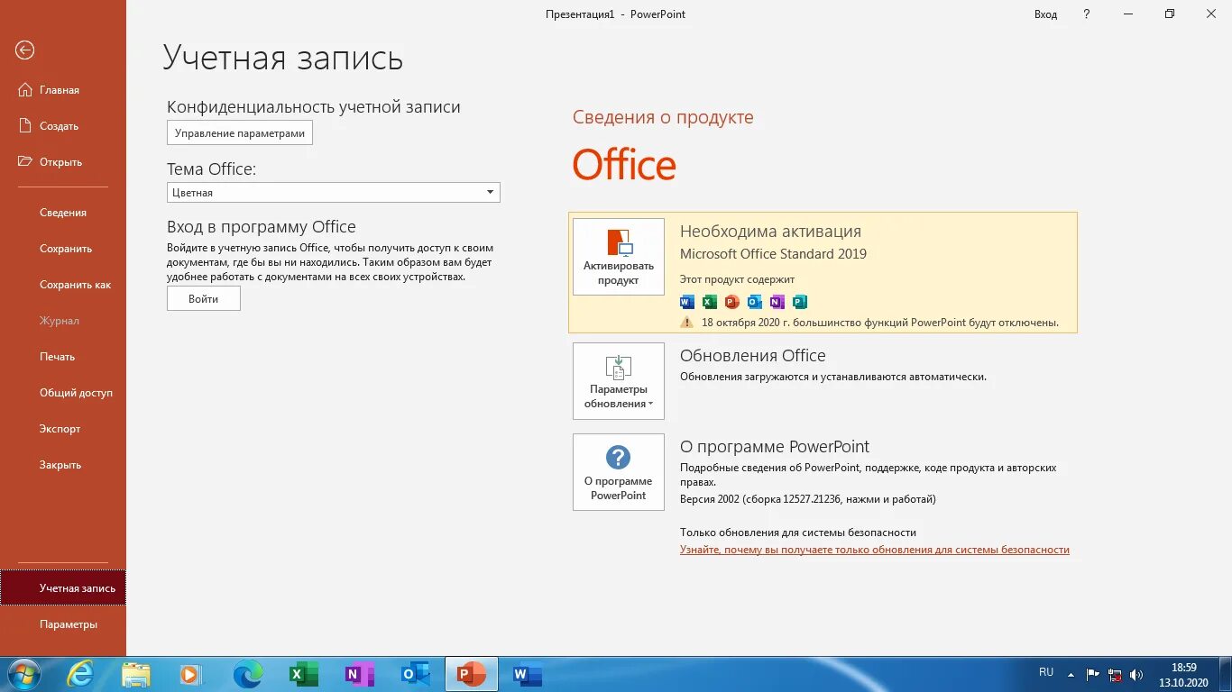
Task: Launch Internet Explorer from taskbar
Action: 81,674
